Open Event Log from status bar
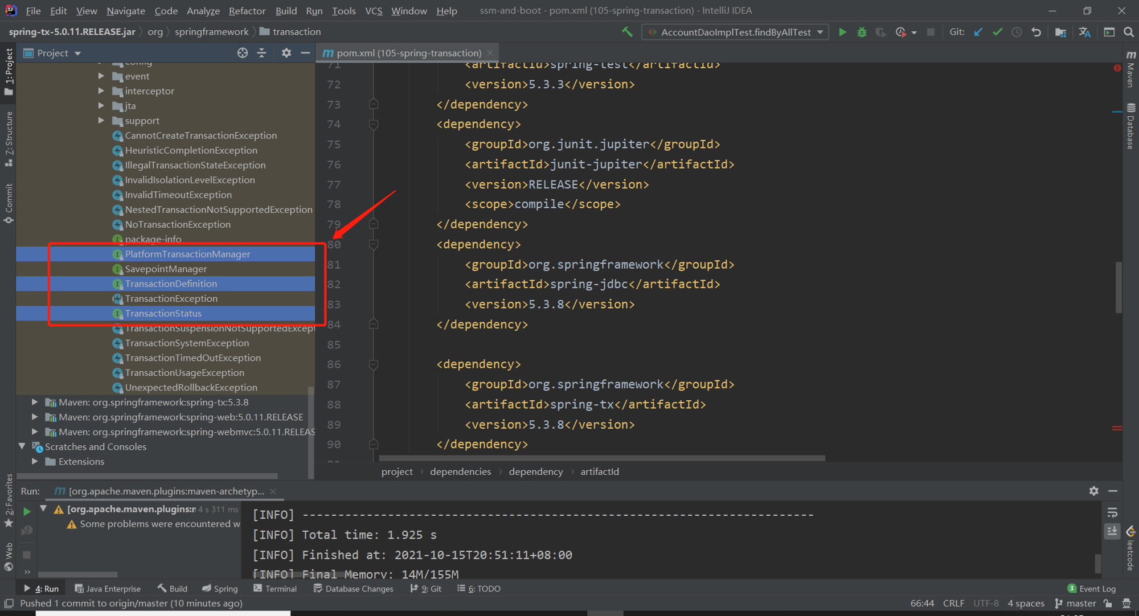 (x=1092, y=589)
